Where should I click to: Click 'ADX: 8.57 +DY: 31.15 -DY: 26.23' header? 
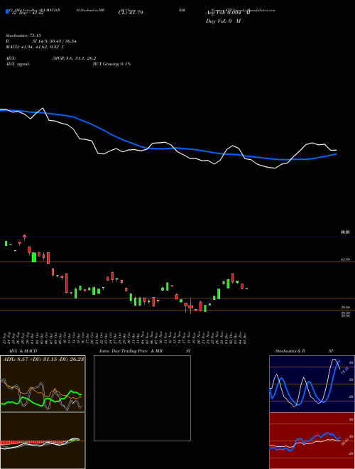click(43, 360)
